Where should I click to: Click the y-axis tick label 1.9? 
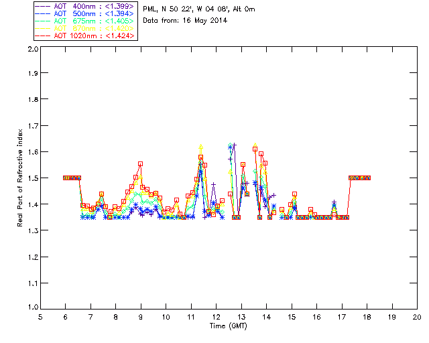coord(33,73)
